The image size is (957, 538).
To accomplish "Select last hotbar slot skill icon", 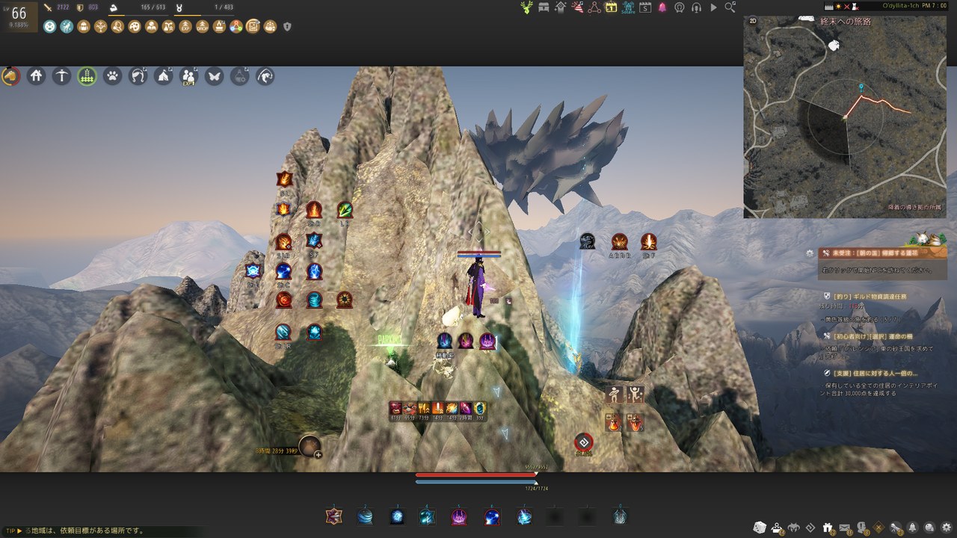I will (620, 516).
